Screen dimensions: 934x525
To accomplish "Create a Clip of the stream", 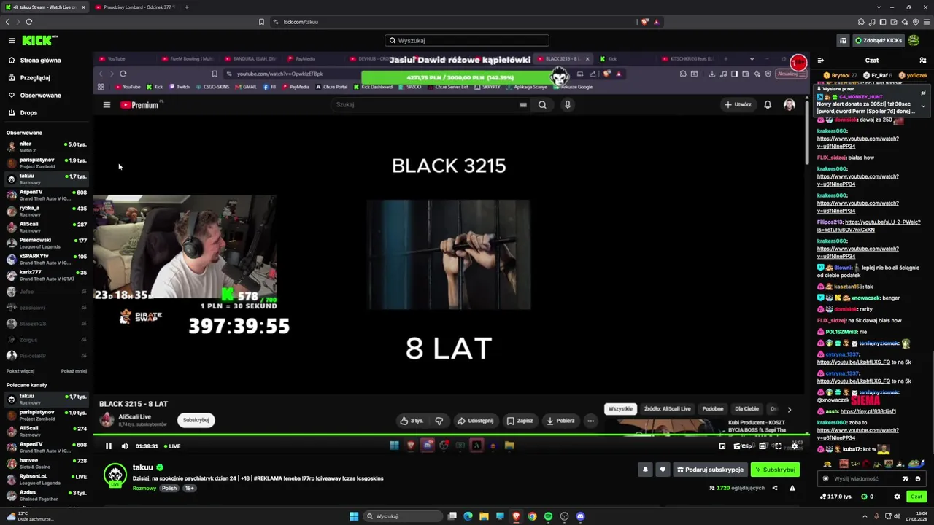I will point(744,446).
